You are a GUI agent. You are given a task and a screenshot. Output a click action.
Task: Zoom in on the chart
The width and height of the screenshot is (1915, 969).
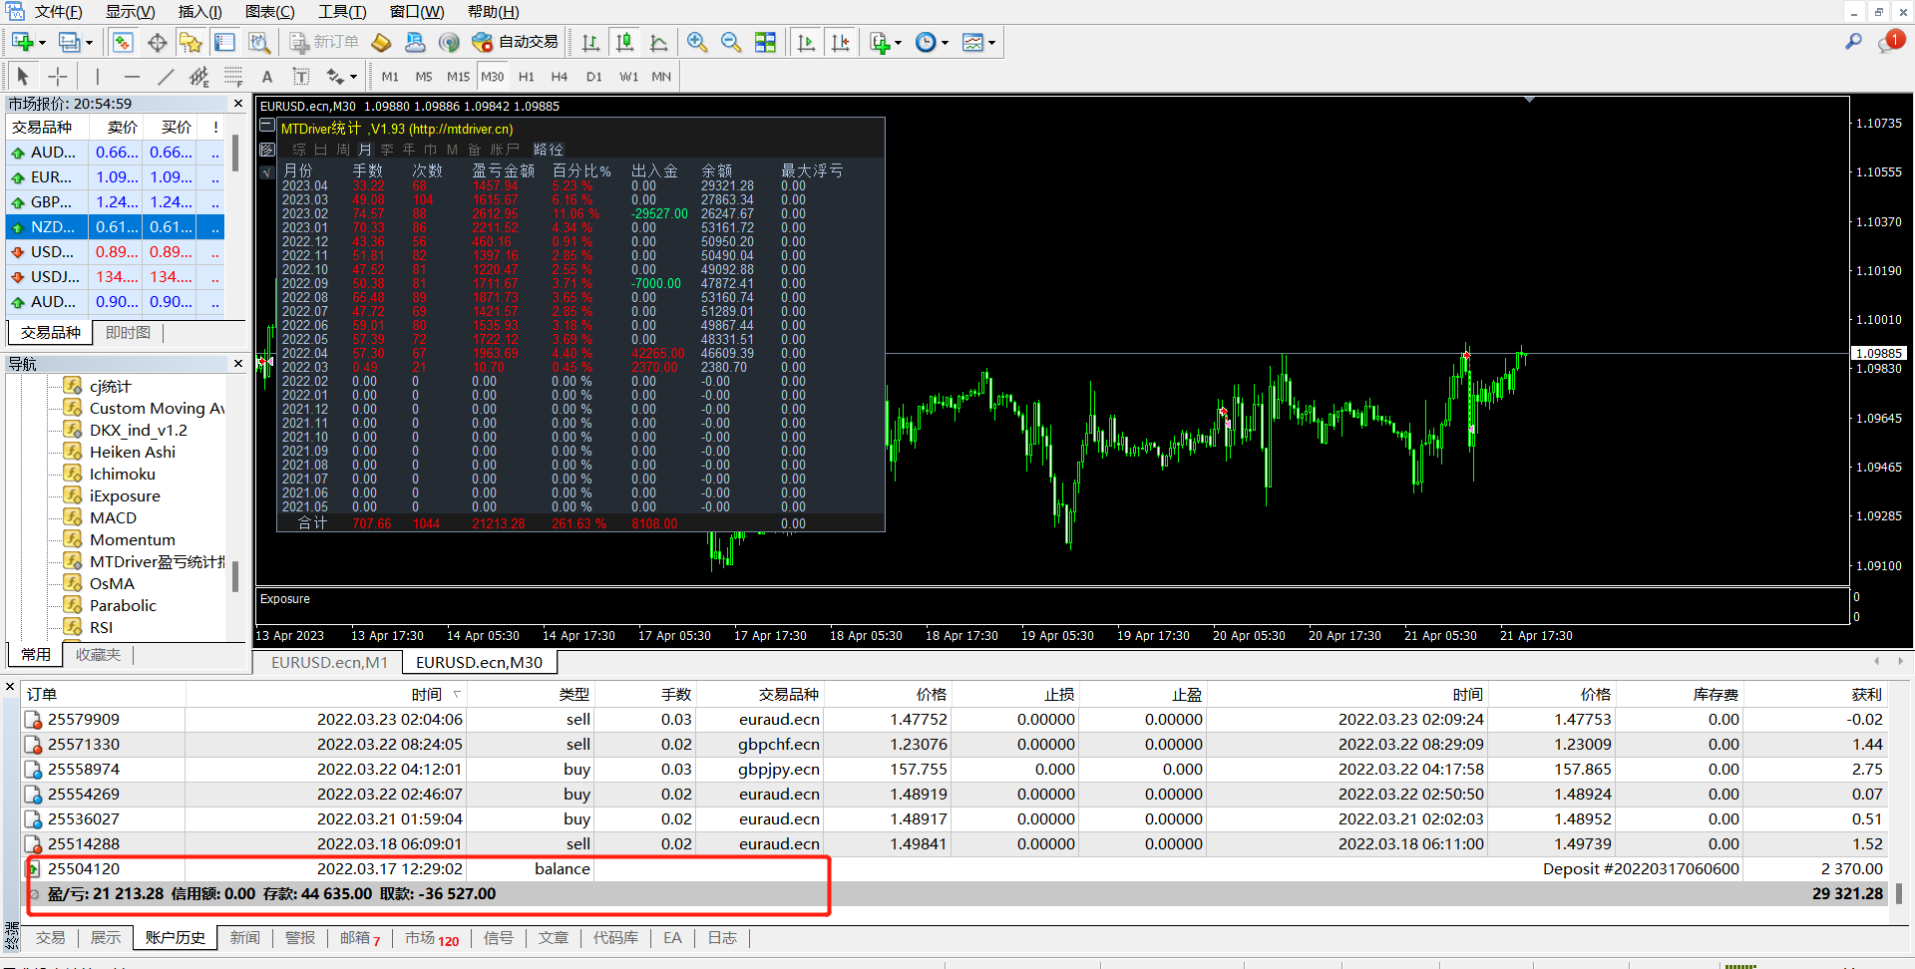pyautogui.click(x=697, y=42)
